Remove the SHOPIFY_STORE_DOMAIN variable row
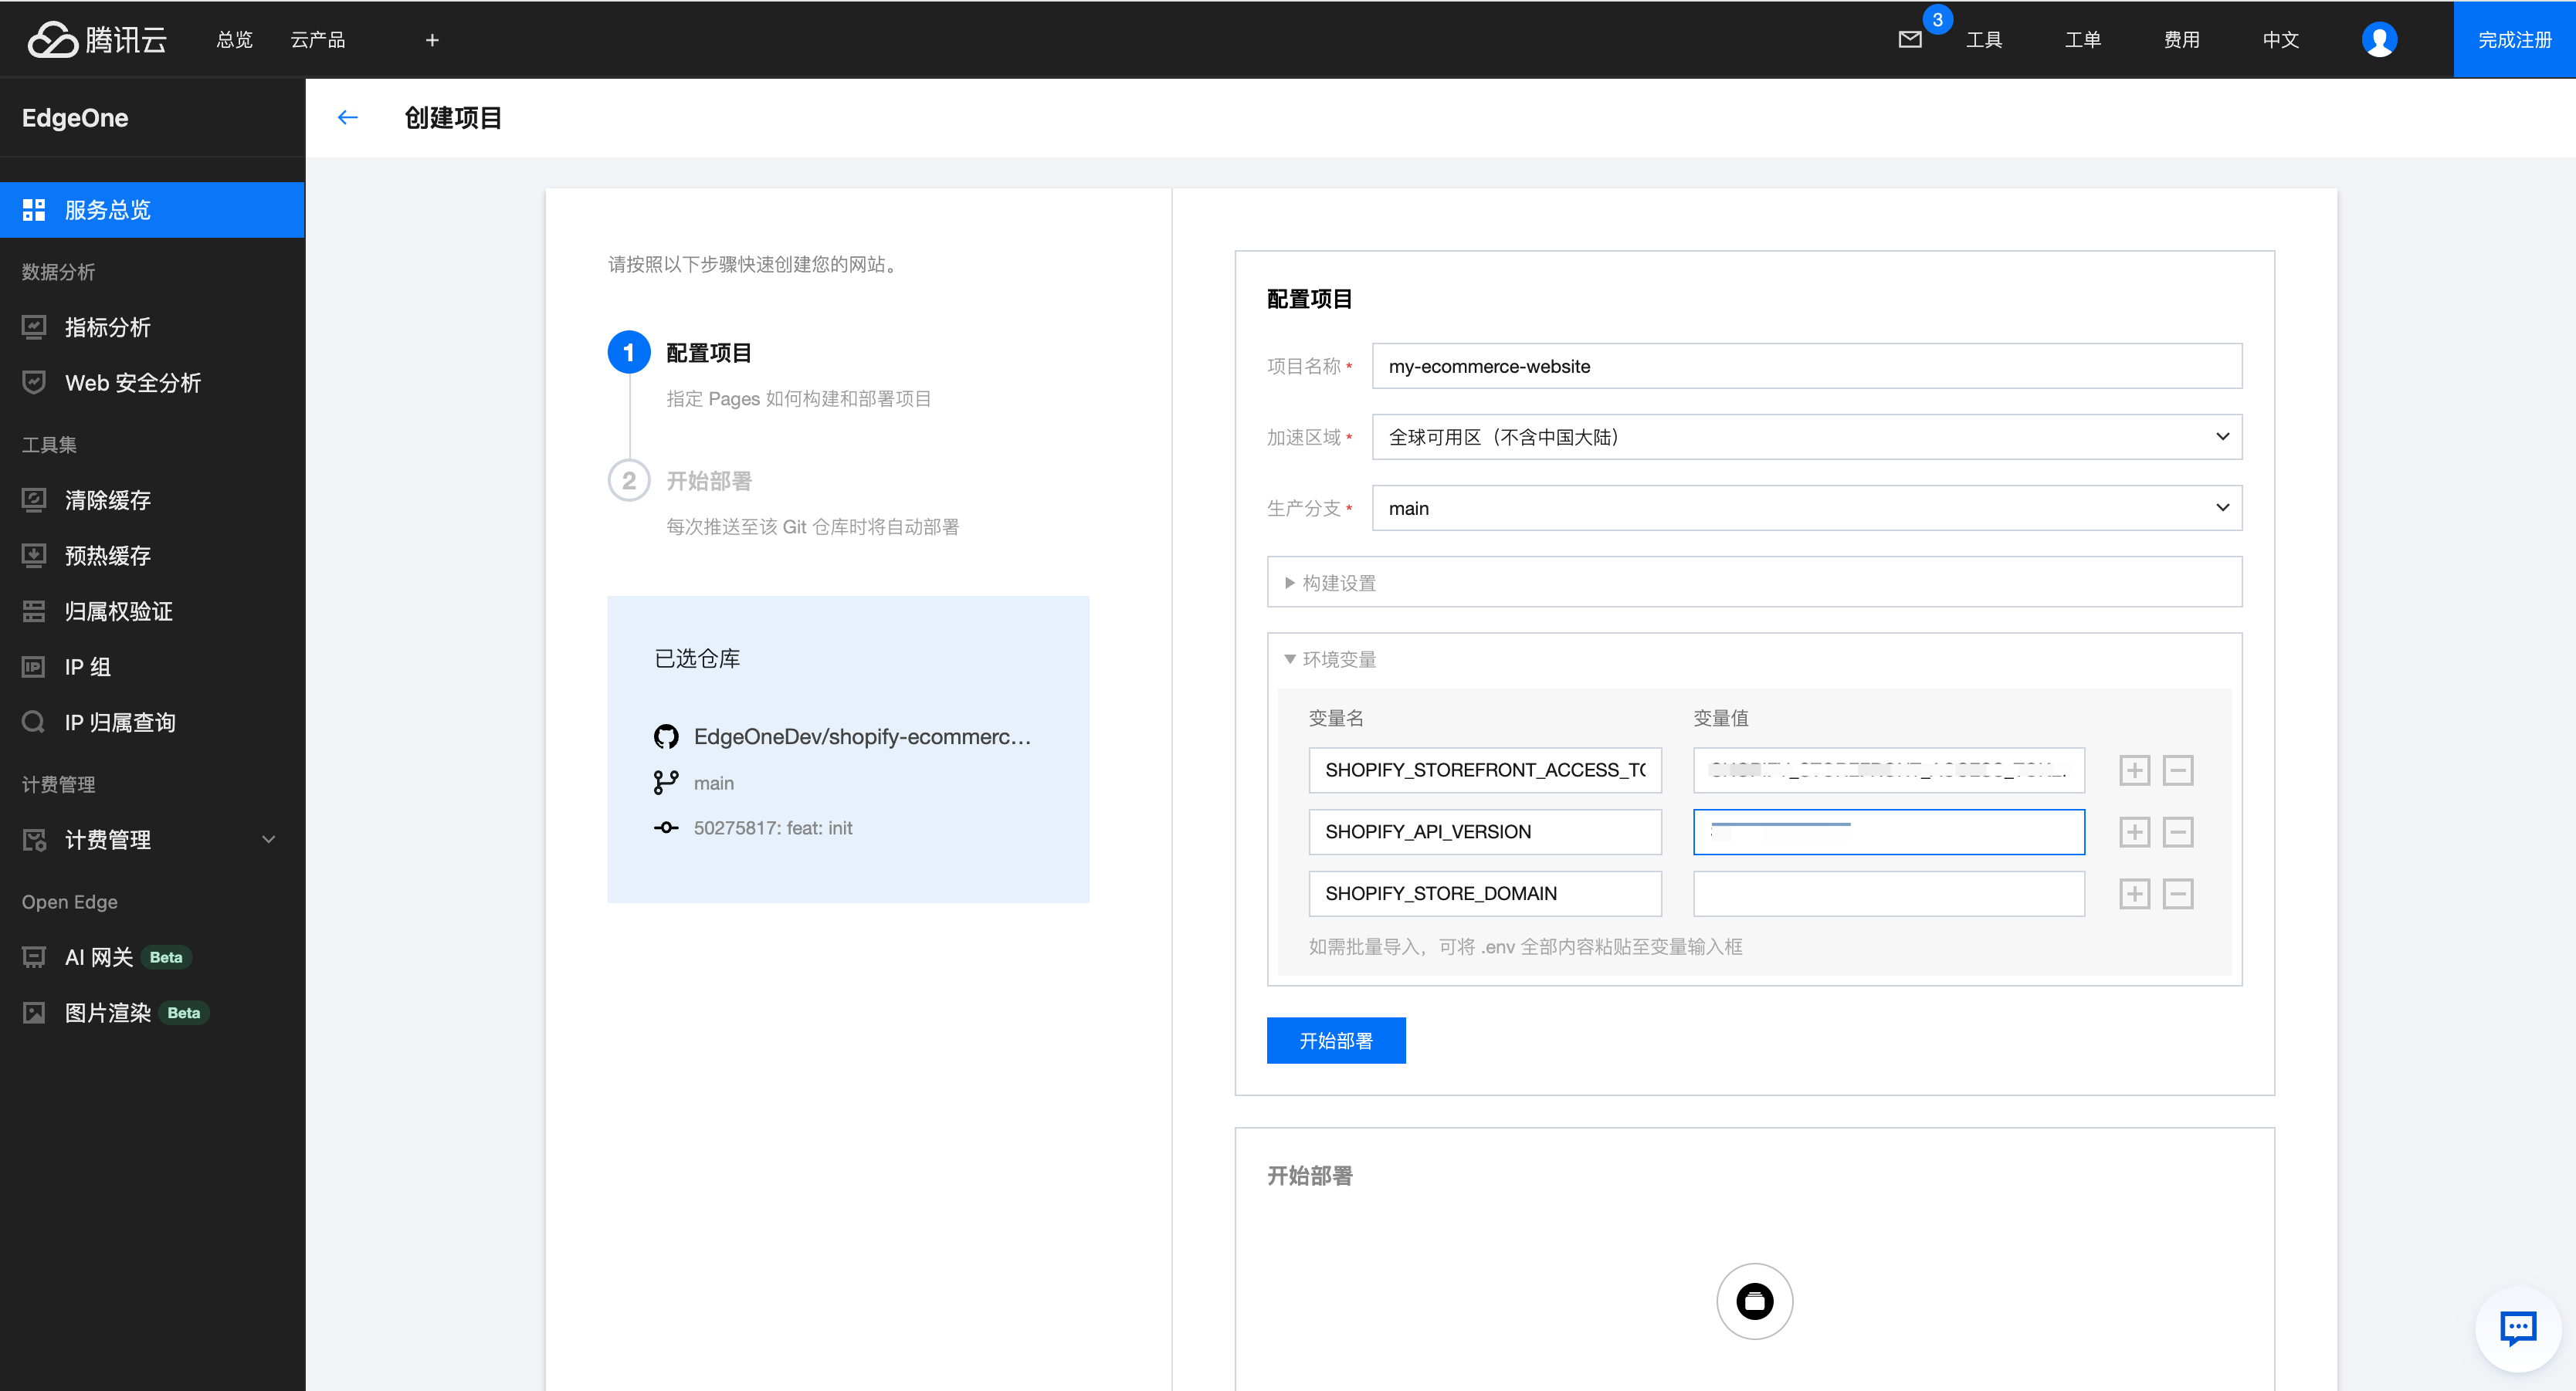 click(2178, 894)
